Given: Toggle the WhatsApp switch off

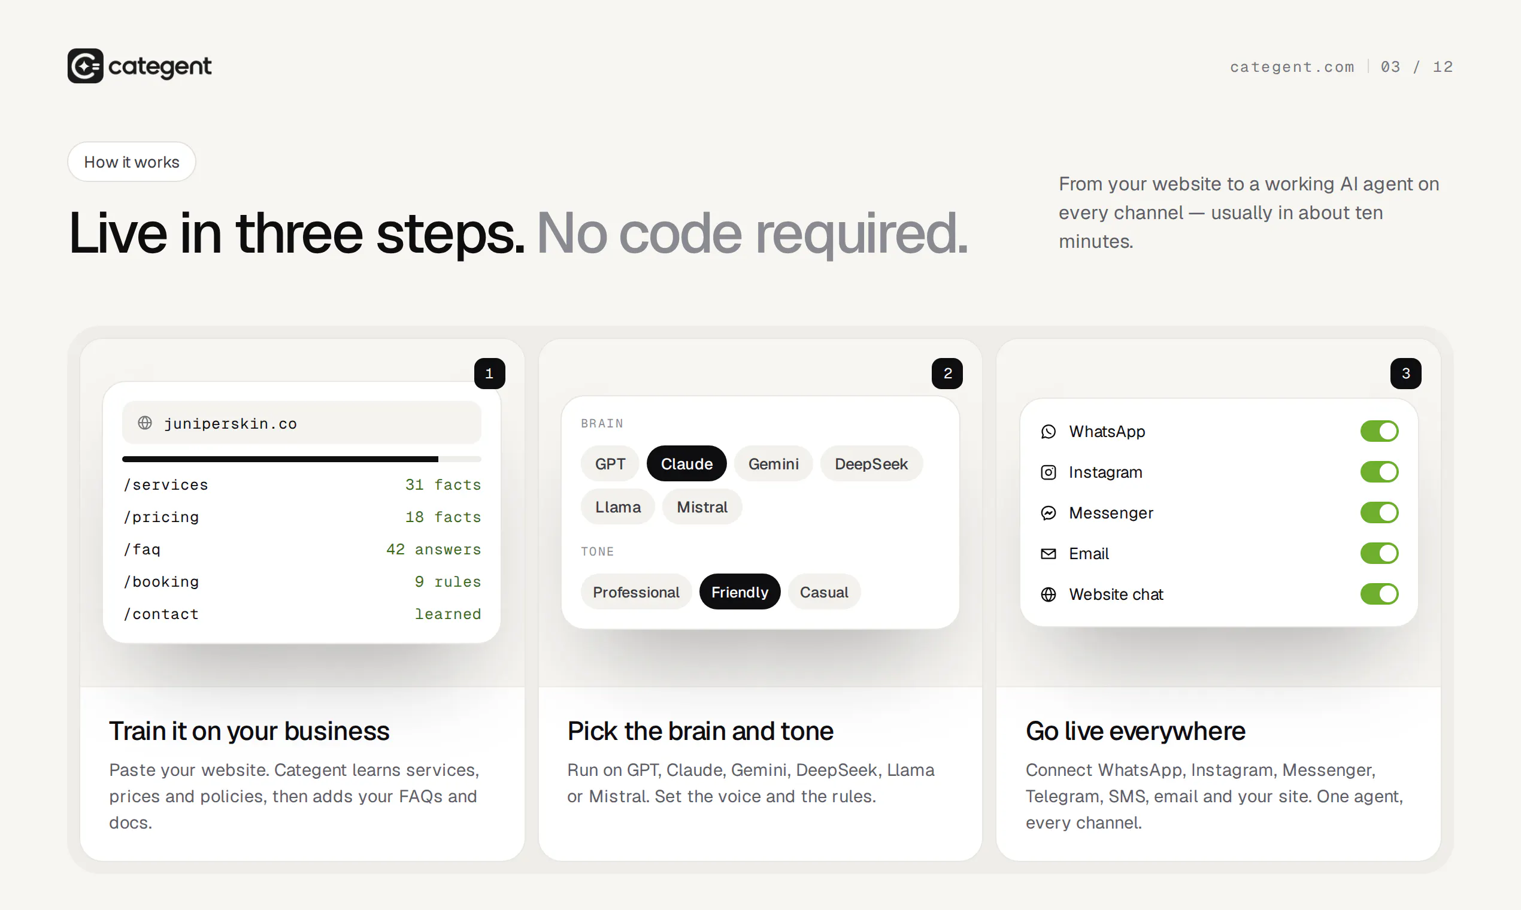Looking at the screenshot, I should (1378, 431).
